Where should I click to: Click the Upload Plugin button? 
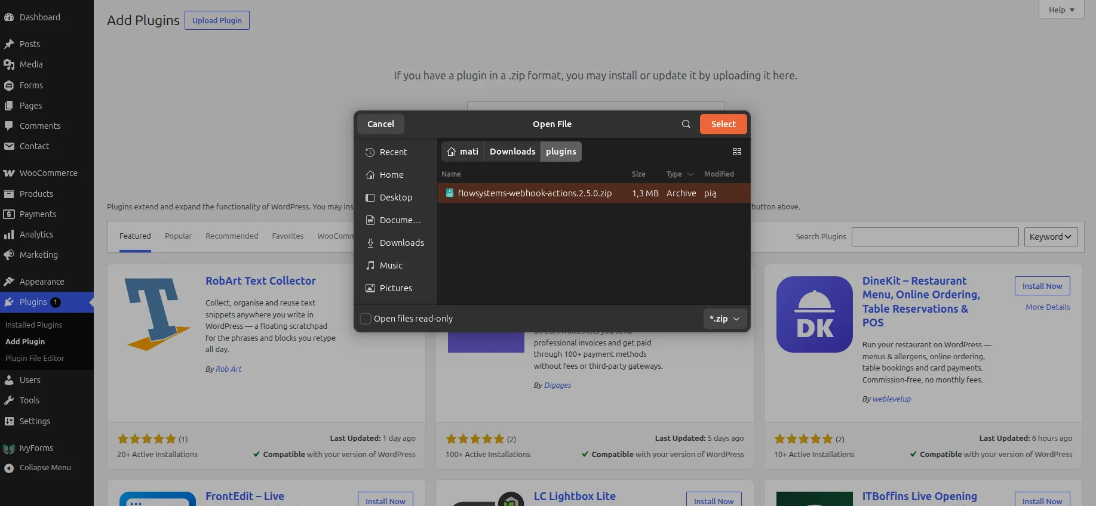point(217,20)
